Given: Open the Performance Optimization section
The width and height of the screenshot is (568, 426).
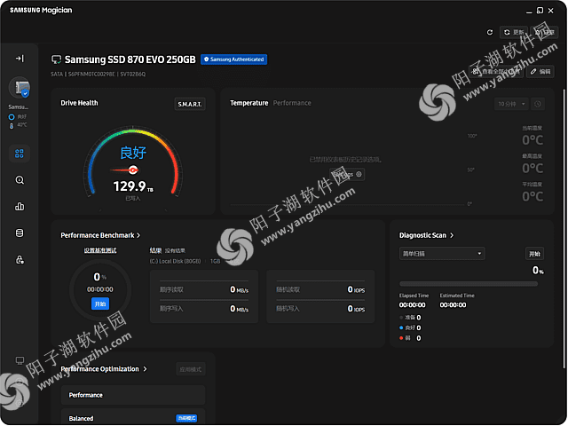Looking at the screenshot, I should [104, 369].
